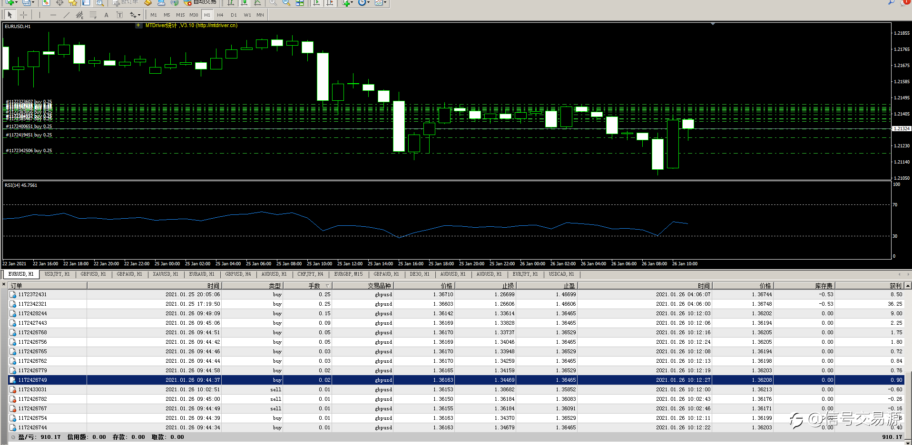Image resolution: width=912 pixels, height=445 pixels.
Task: Click the current price marker 1.21324
Action: (x=901, y=129)
